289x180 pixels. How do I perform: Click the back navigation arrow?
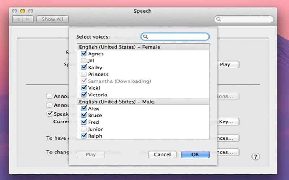(18, 19)
